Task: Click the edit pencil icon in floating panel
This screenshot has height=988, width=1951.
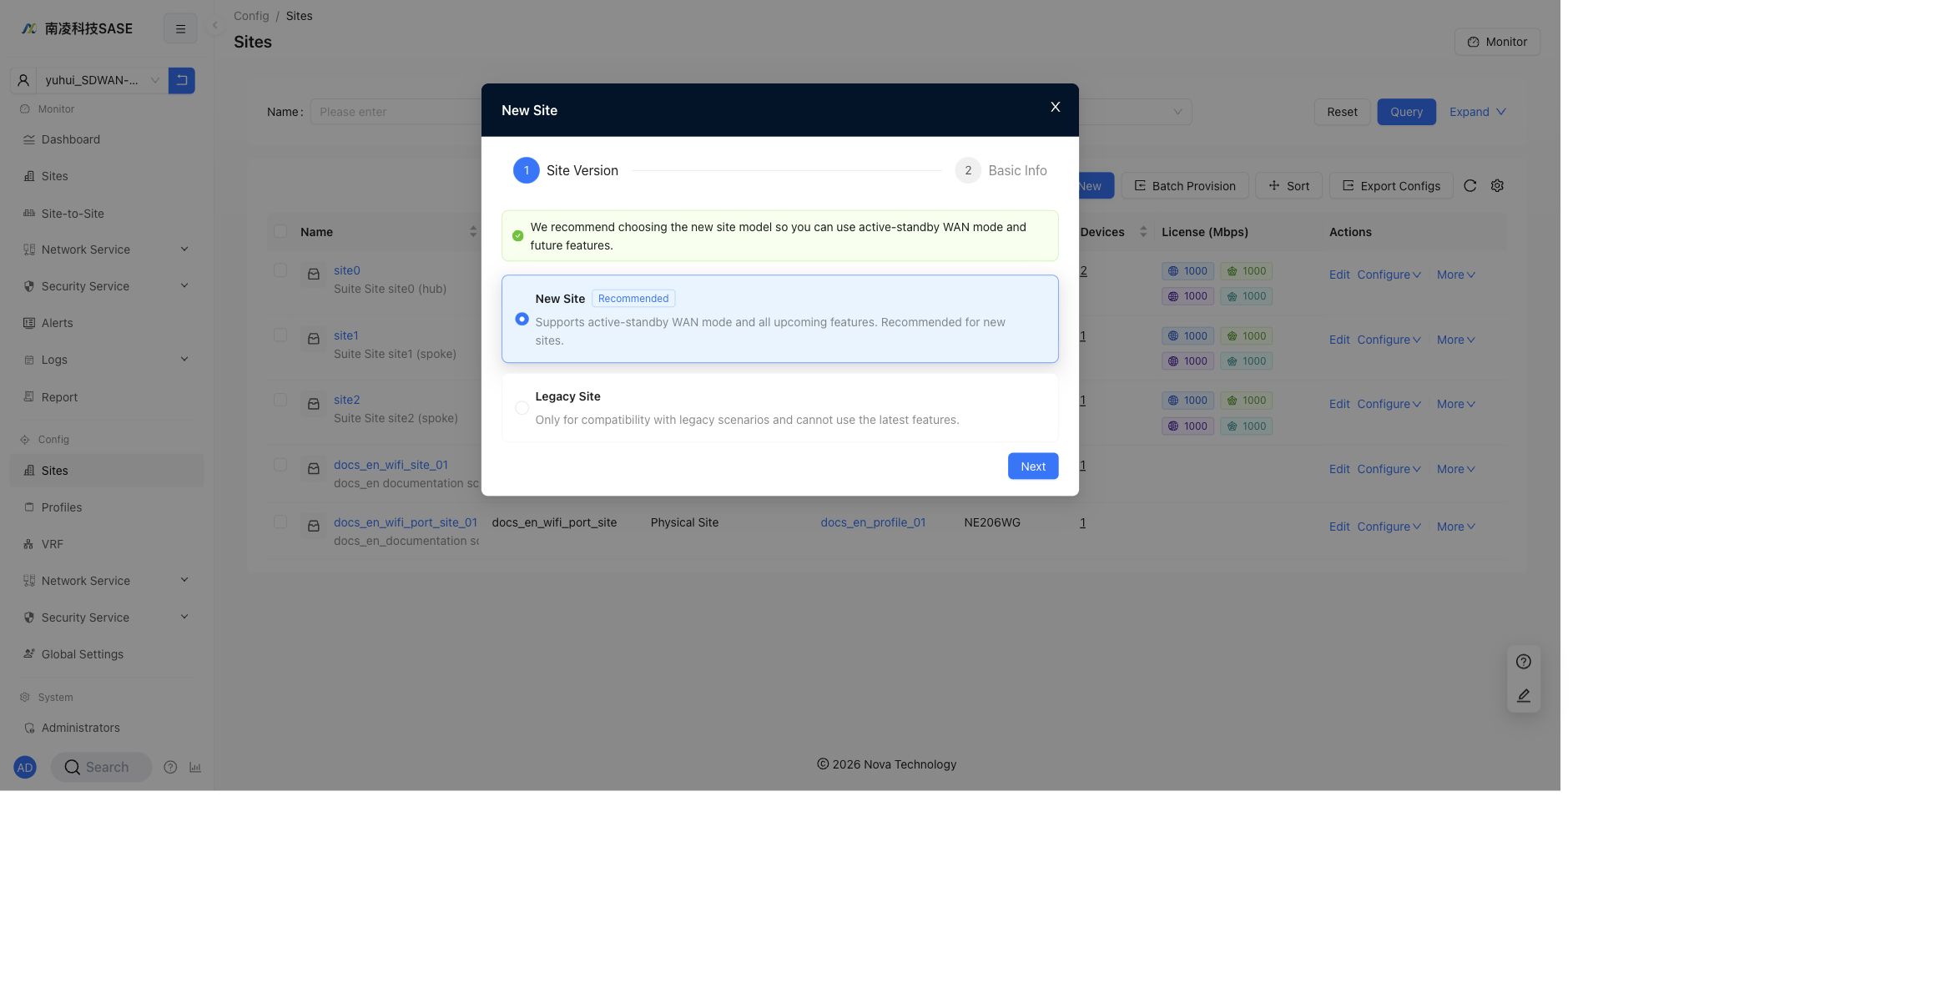Action: pyautogui.click(x=1523, y=695)
